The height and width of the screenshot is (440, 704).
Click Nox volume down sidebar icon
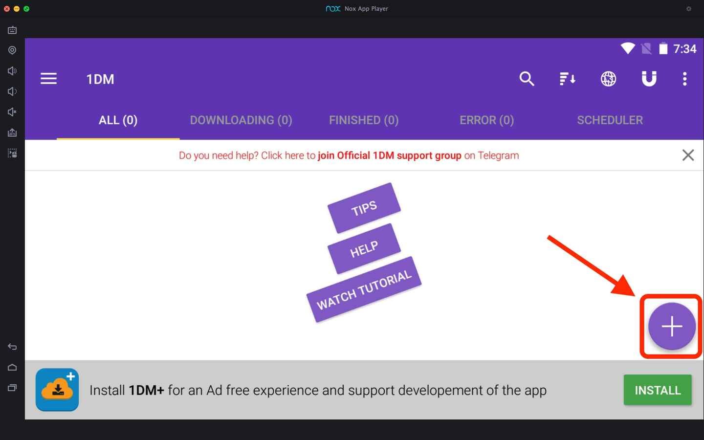tap(12, 91)
